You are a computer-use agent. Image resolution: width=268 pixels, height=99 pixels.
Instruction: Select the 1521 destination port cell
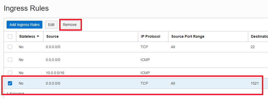tap(255, 83)
